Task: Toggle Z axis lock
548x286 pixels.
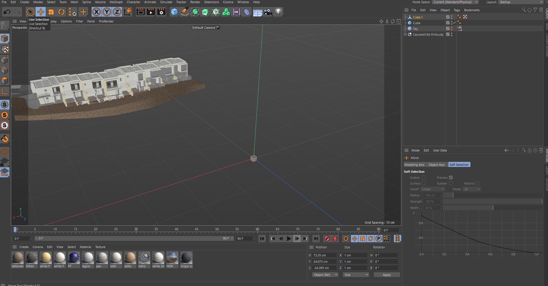Action: pos(117,12)
